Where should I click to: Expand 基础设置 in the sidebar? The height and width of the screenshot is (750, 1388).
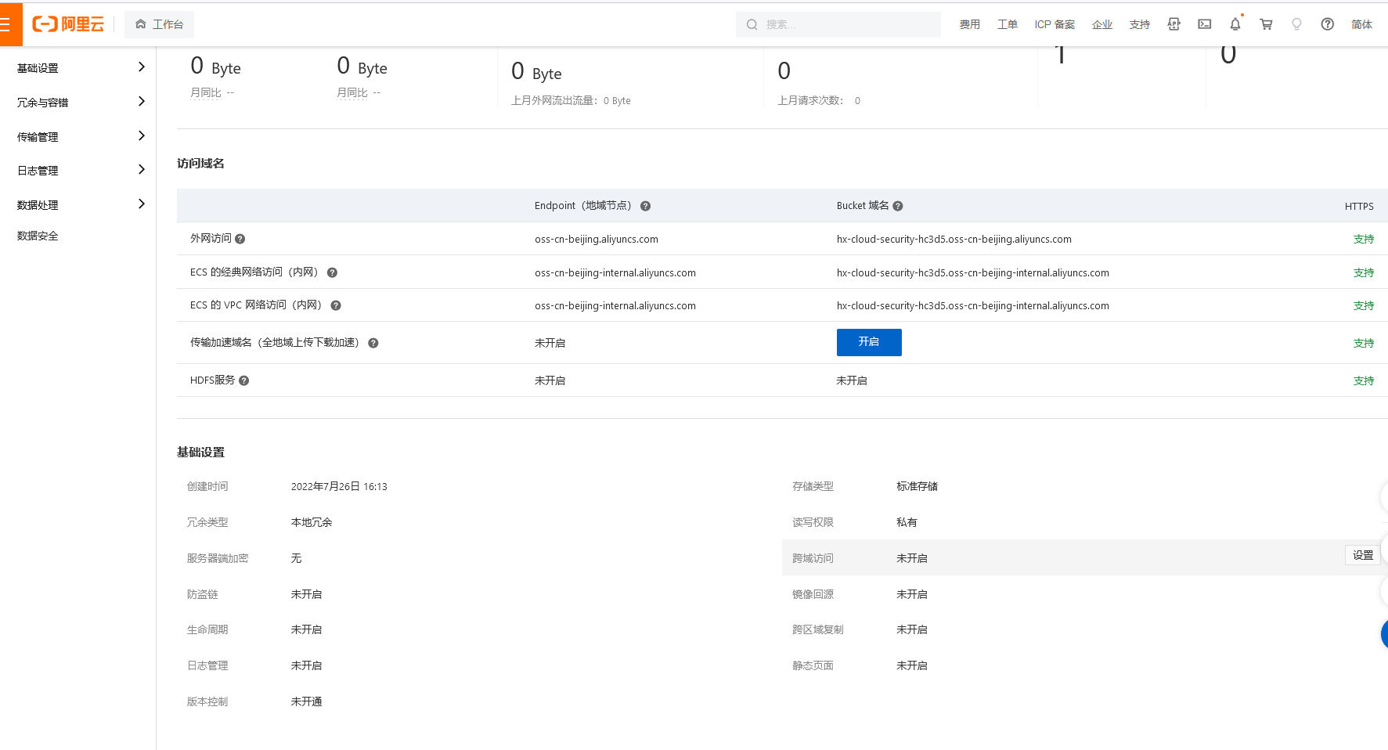78,68
